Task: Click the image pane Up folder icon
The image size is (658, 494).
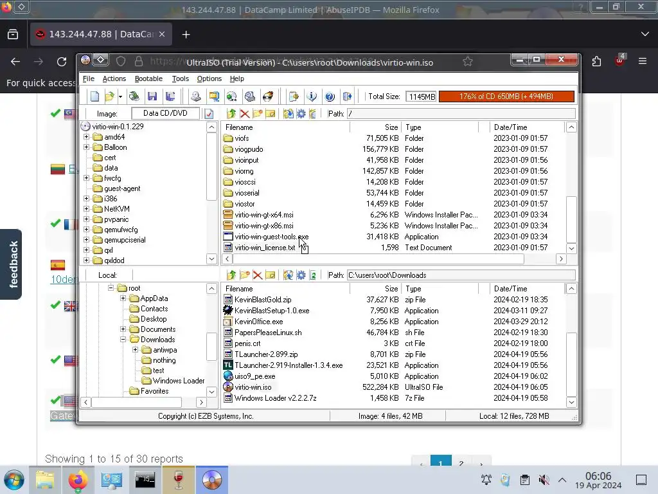Action: tap(231, 113)
